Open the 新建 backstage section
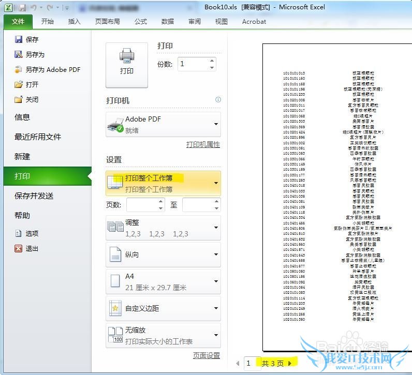412x375 pixels. [x=22, y=157]
